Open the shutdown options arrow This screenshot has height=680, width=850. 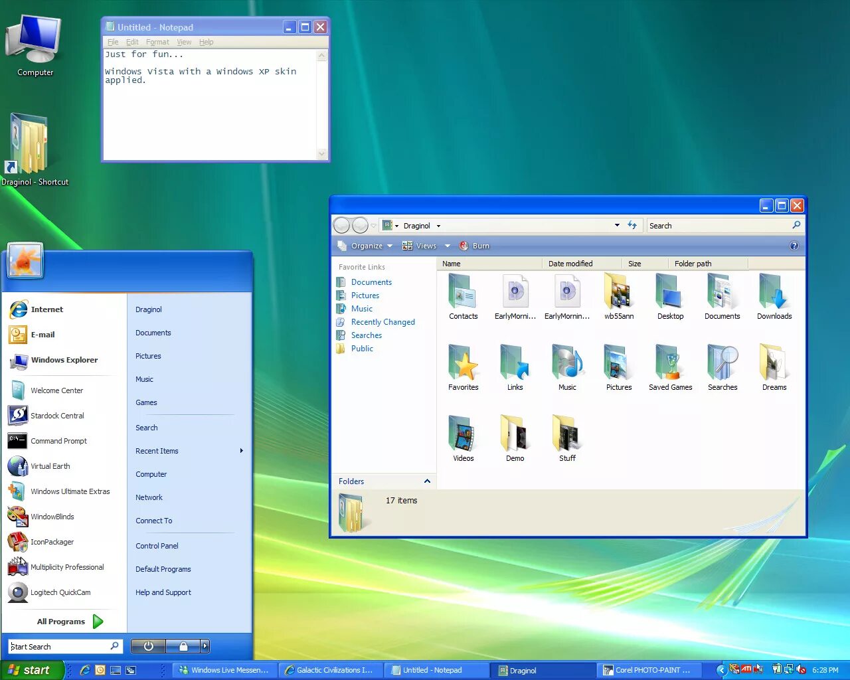[205, 645]
